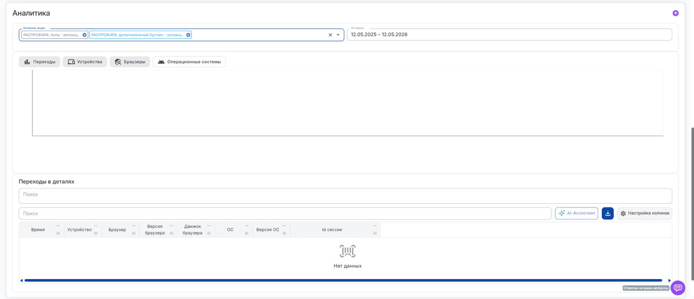Open the purple support chat icon

click(x=678, y=288)
